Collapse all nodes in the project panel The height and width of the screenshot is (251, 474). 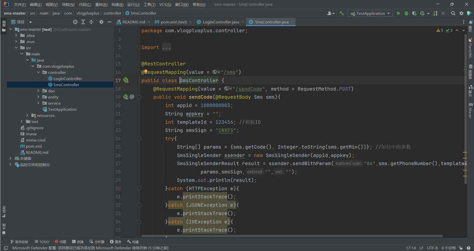tap(91, 22)
